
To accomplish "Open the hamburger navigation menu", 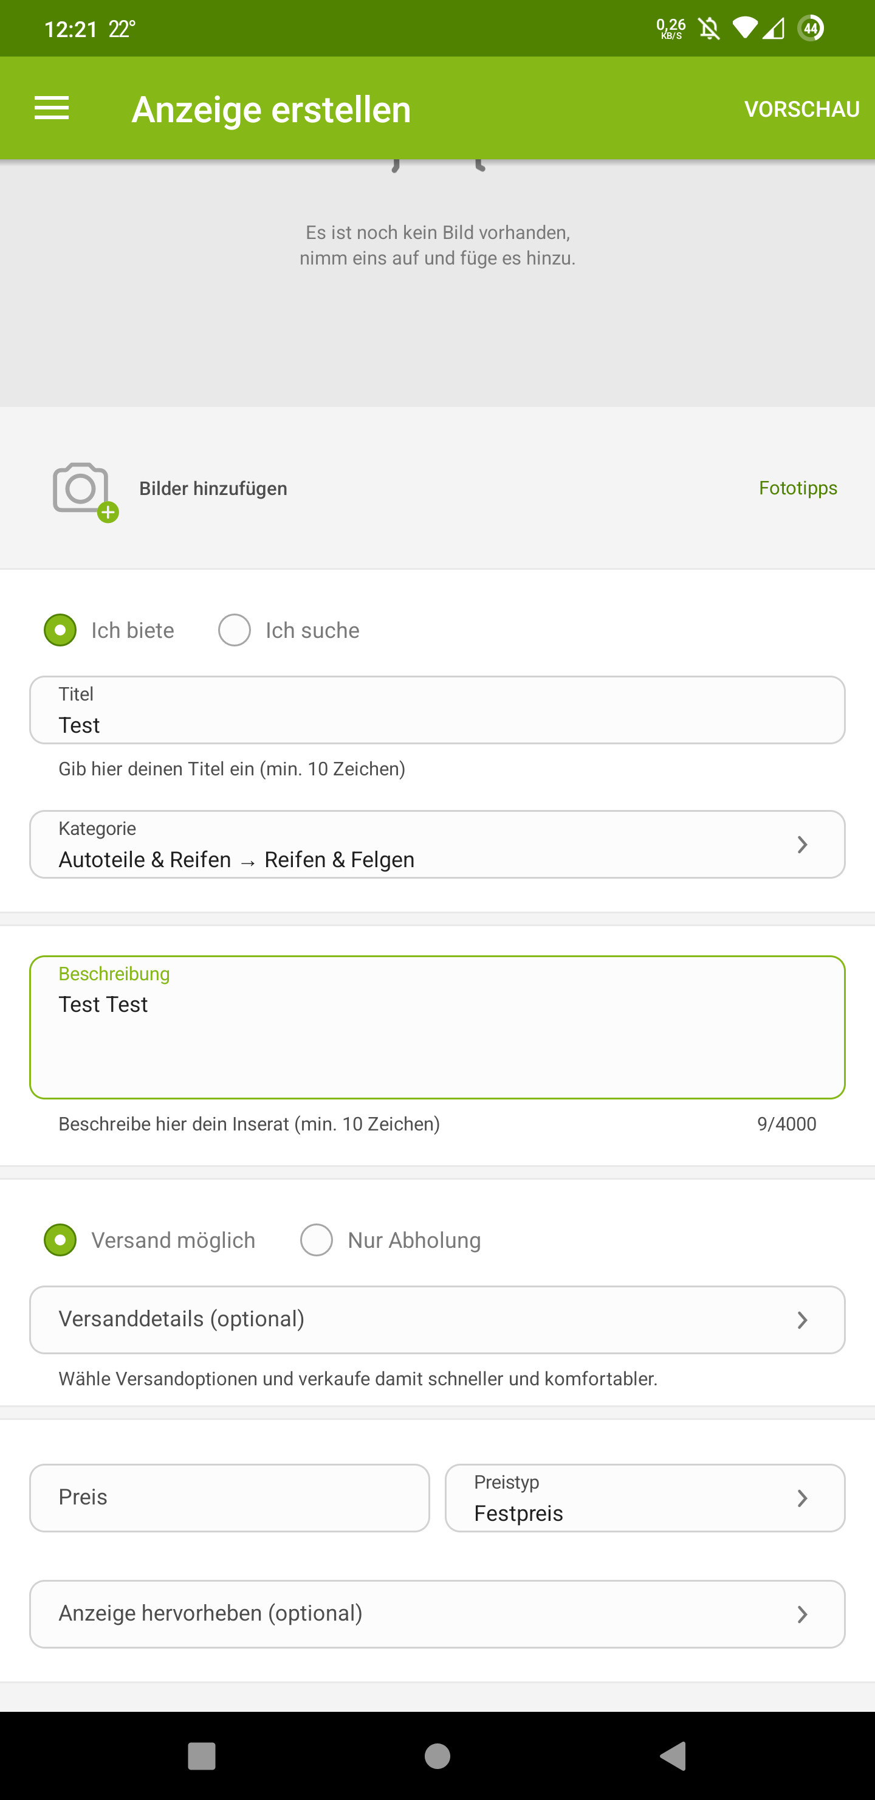I will pyautogui.click(x=52, y=108).
